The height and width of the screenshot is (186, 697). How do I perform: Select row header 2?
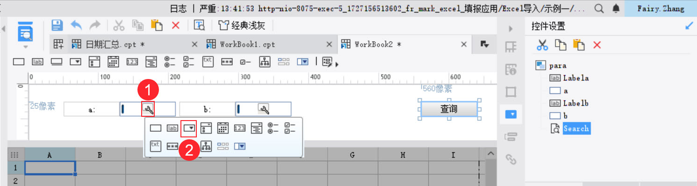point(15,180)
